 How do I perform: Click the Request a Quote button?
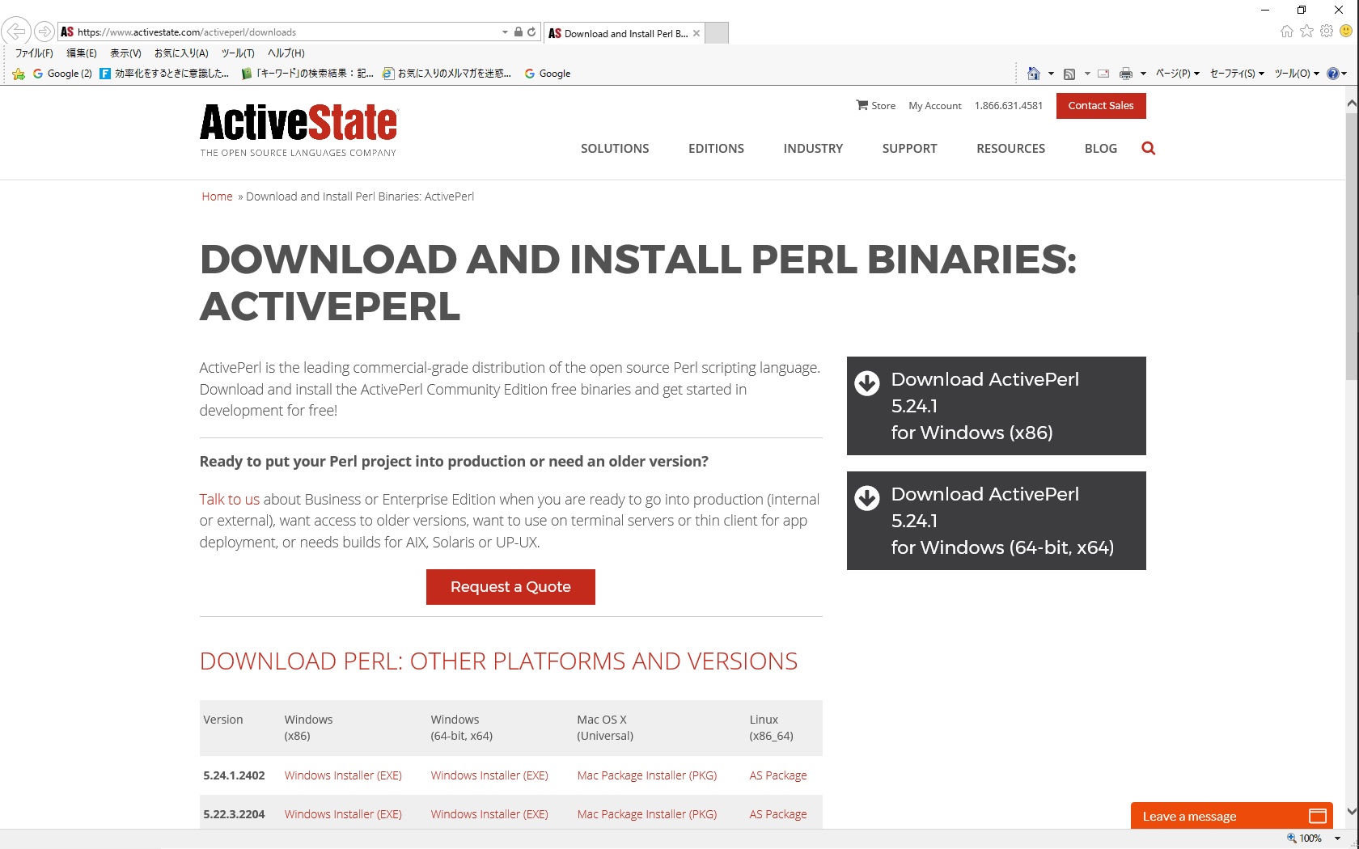tap(510, 587)
